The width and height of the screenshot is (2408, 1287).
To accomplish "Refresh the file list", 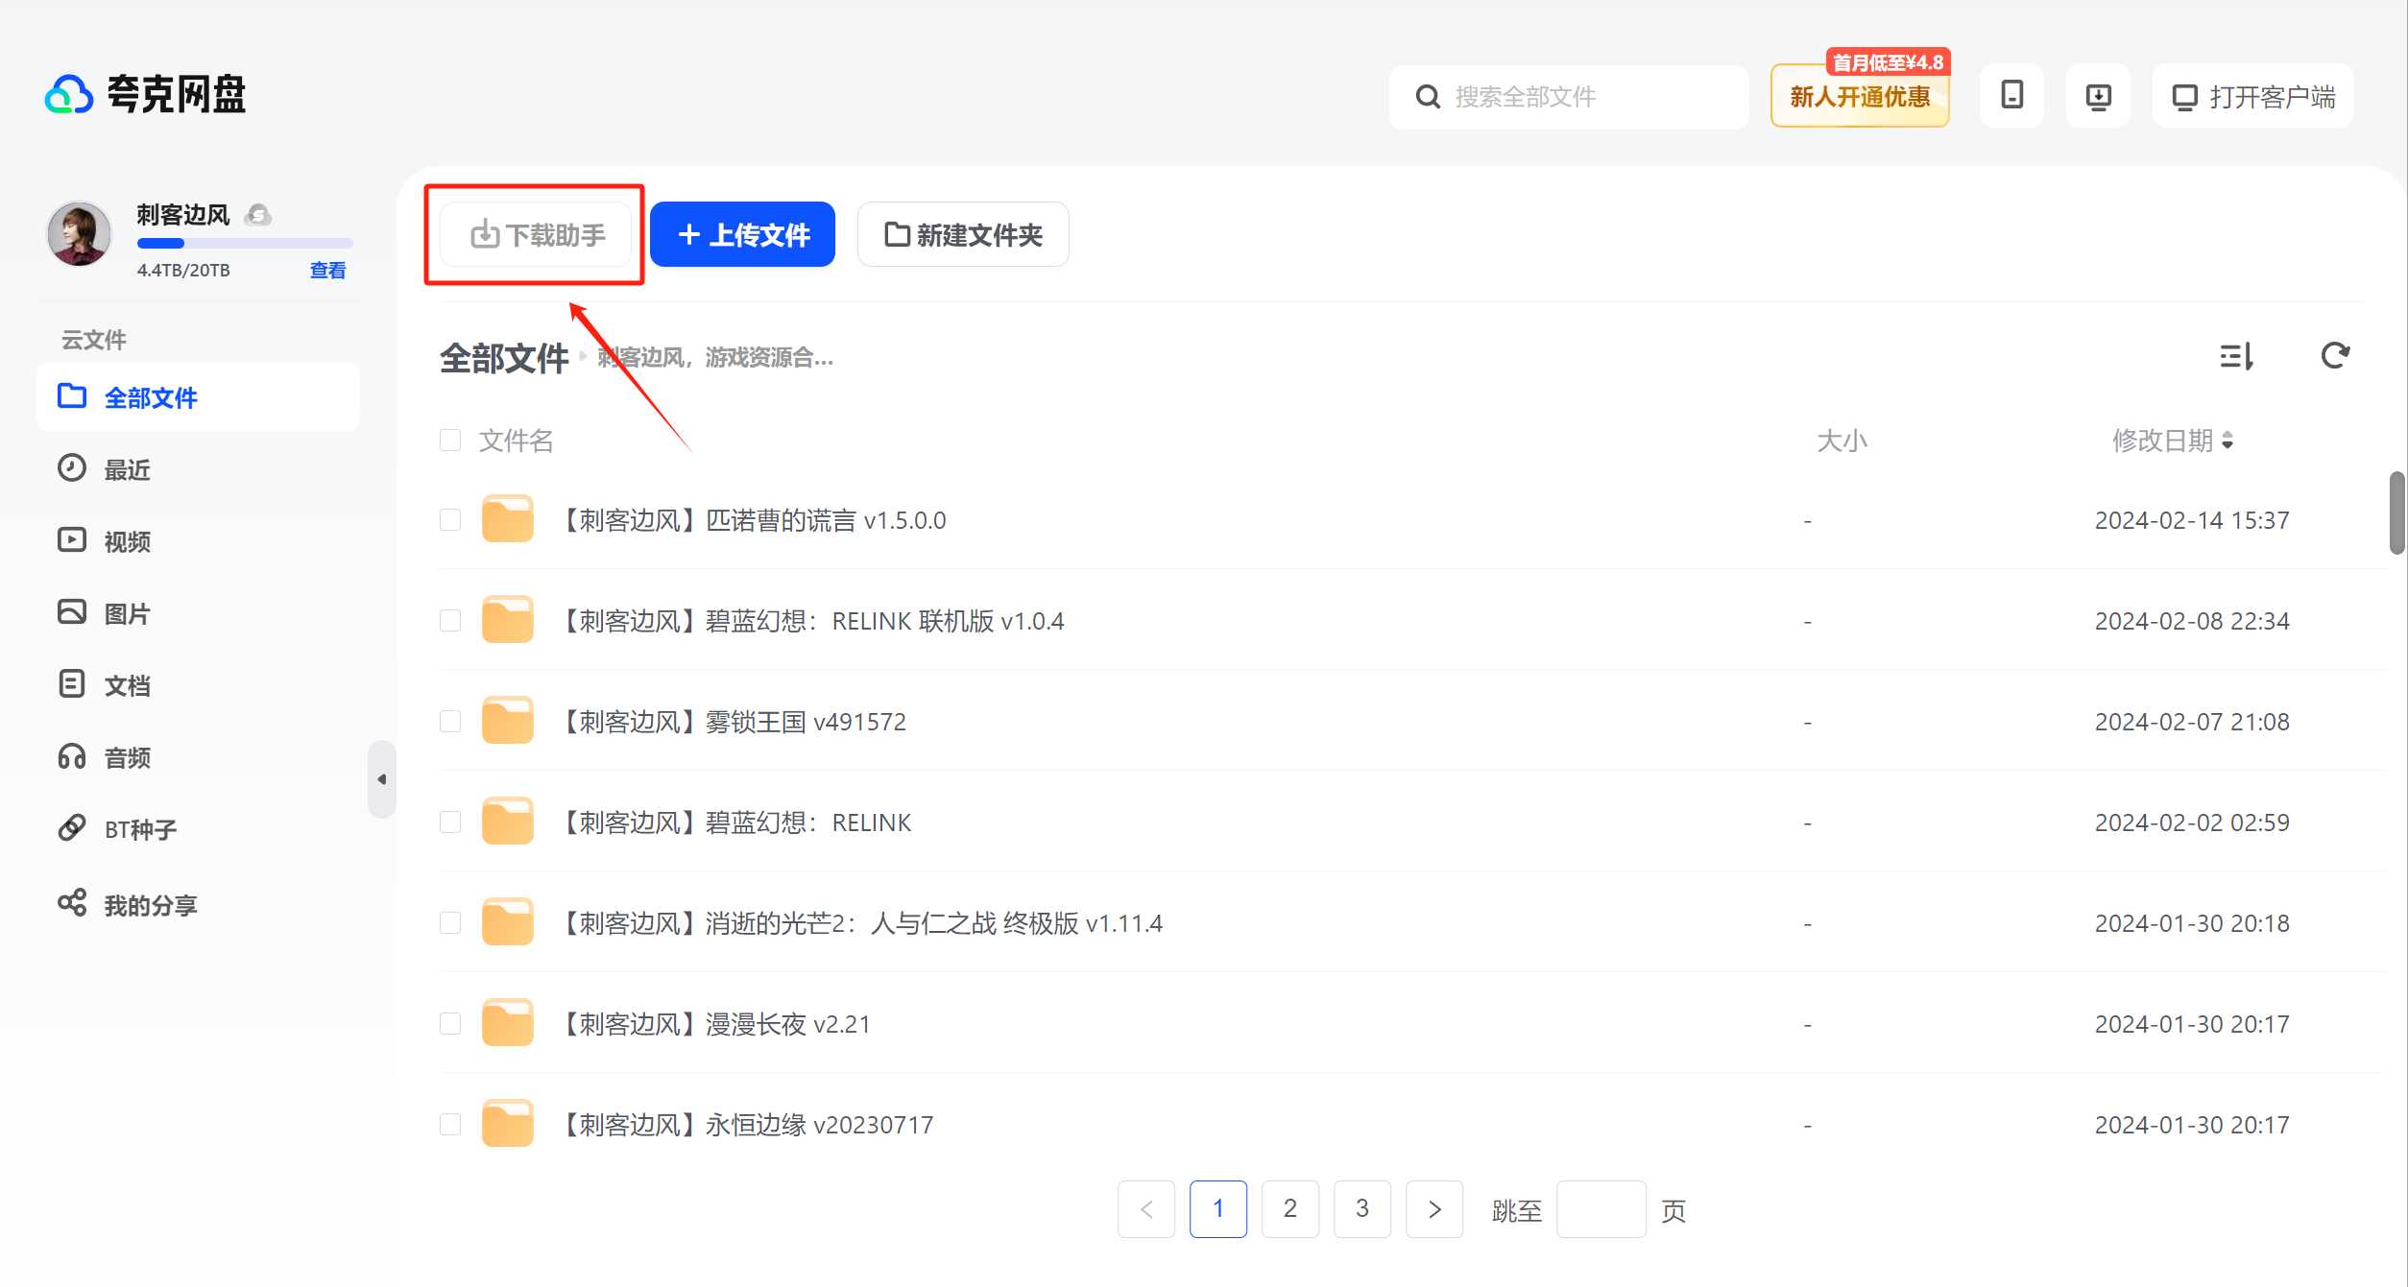I will pyautogui.click(x=2335, y=356).
